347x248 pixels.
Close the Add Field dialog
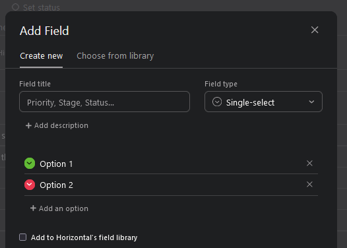[x=315, y=30]
